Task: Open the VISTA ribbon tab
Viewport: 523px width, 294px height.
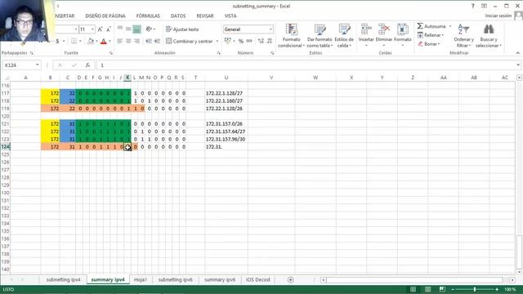Action: [230, 16]
